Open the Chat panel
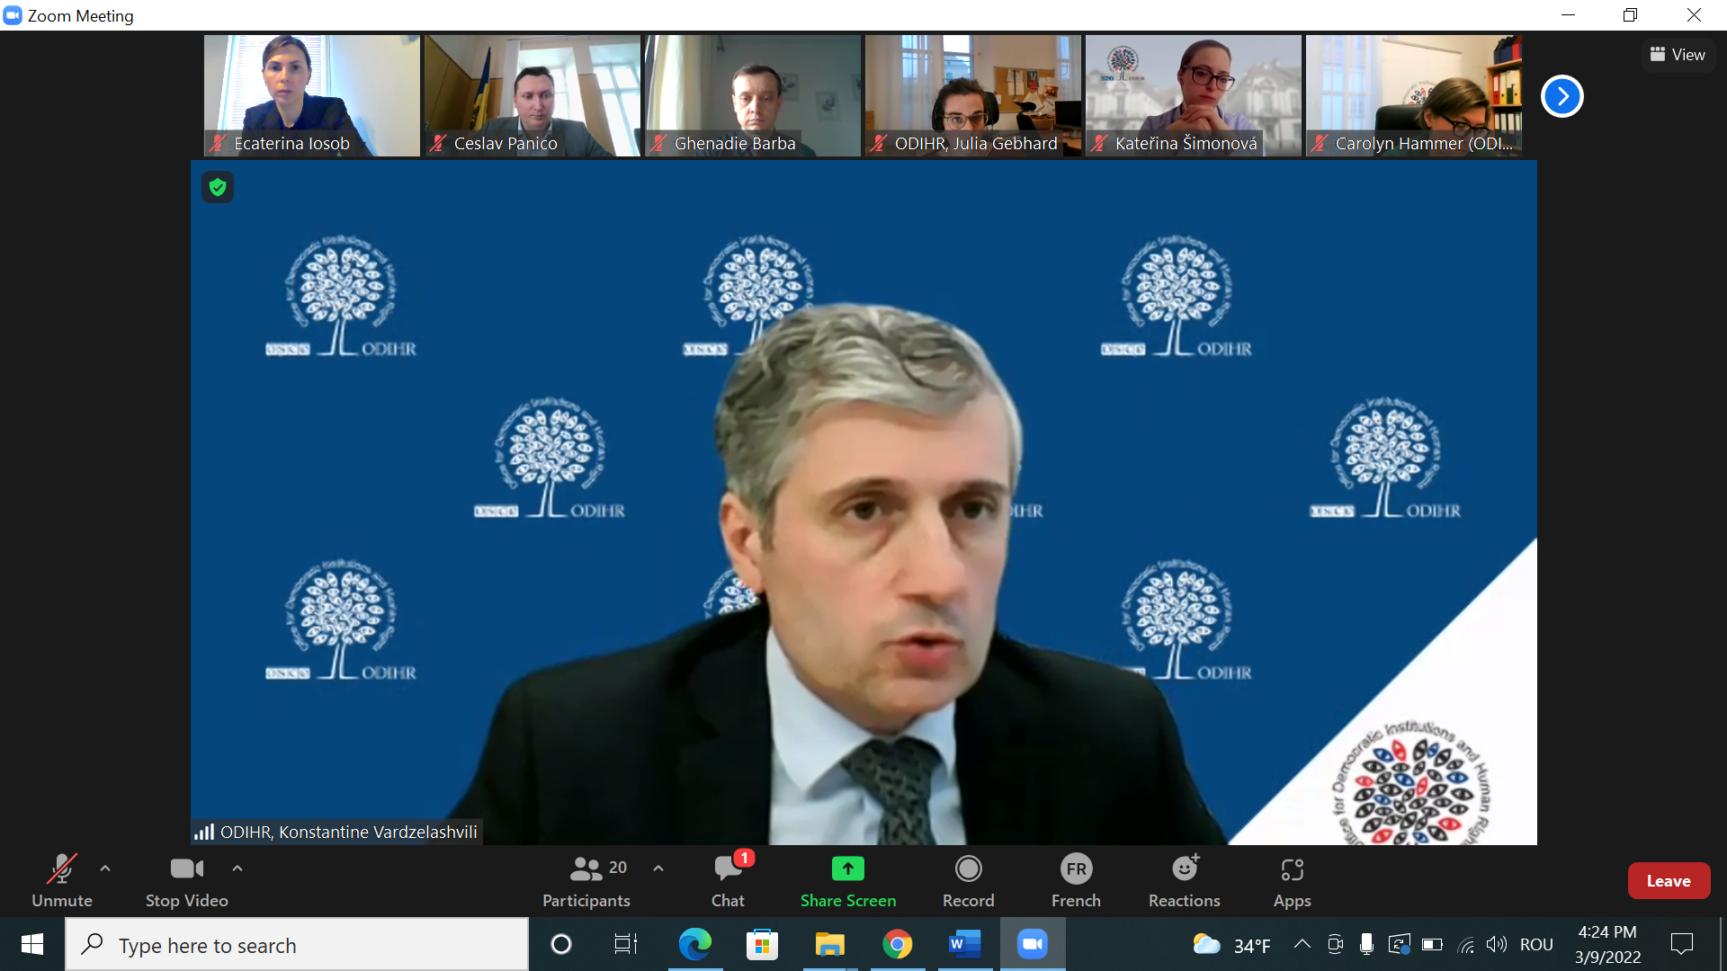The height and width of the screenshot is (971, 1727). [x=729, y=881]
